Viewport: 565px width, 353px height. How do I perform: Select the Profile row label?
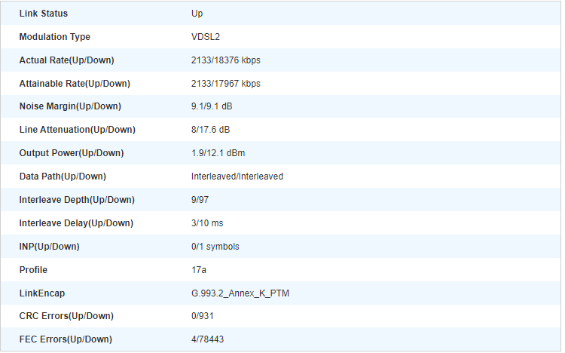pyautogui.click(x=33, y=270)
